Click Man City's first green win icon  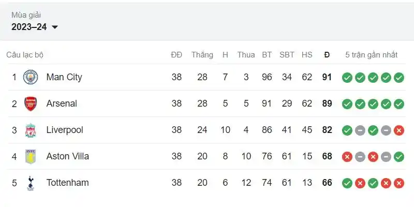point(347,78)
